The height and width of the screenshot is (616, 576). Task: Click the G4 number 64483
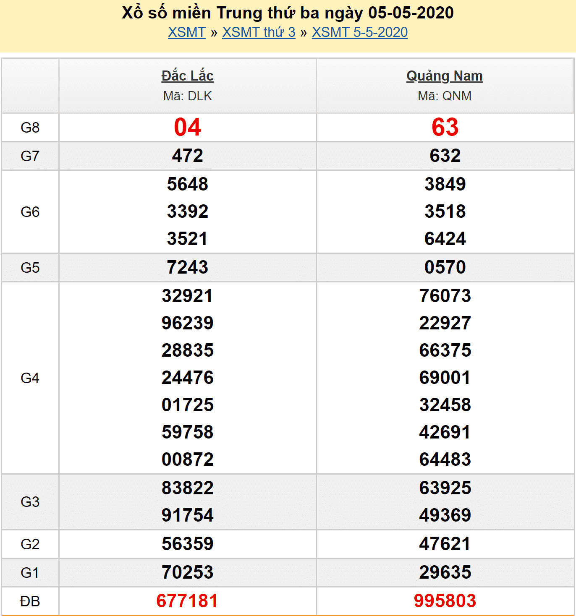click(445, 459)
